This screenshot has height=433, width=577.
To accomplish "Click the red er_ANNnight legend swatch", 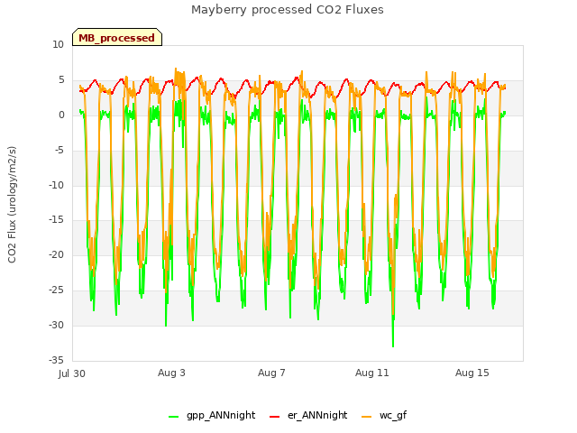I will (x=274, y=417).
